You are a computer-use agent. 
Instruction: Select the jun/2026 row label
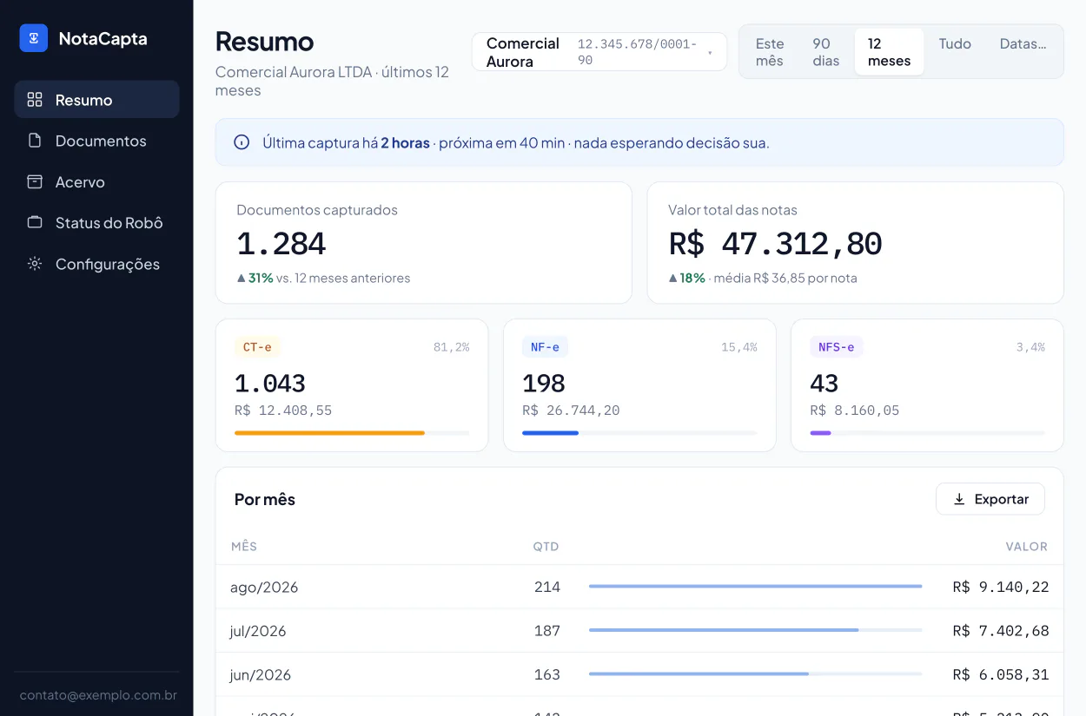(261, 674)
